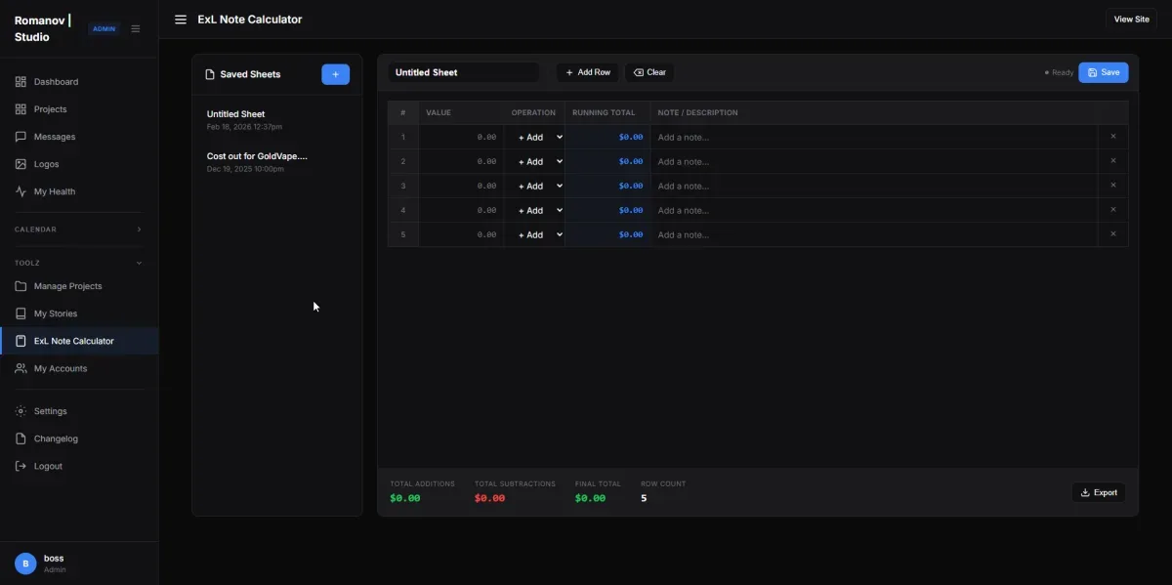Select the My Stories tool

tap(56, 313)
